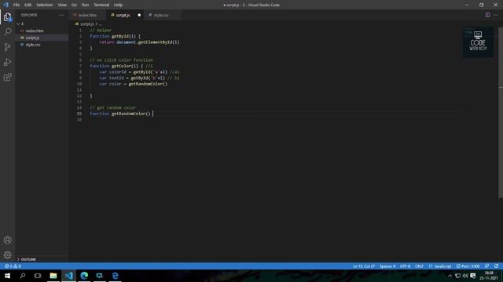The width and height of the screenshot is (503, 282).
Task: Click the feedback icon in status bar
Action: tap(486, 266)
